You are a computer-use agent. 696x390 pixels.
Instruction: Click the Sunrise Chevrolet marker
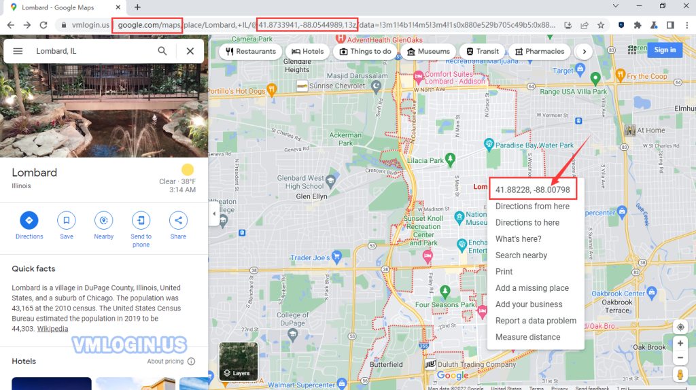click(x=302, y=85)
